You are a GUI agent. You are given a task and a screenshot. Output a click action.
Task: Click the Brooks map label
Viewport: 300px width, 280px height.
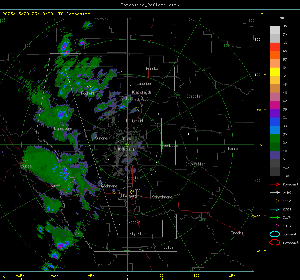pyautogui.click(x=237, y=233)
